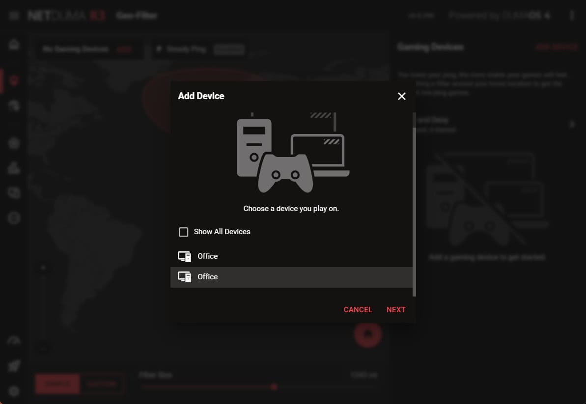
Task: Go to the Home icon in the sidebar
Action: pyautogui.click(x=14, y=45)
